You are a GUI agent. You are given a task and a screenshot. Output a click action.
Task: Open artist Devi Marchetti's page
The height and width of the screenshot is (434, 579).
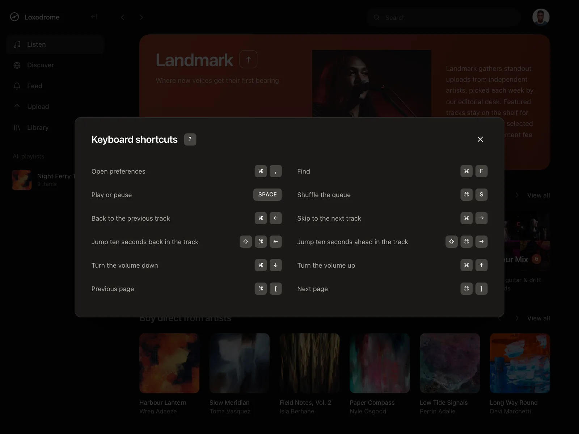(510, 411)
